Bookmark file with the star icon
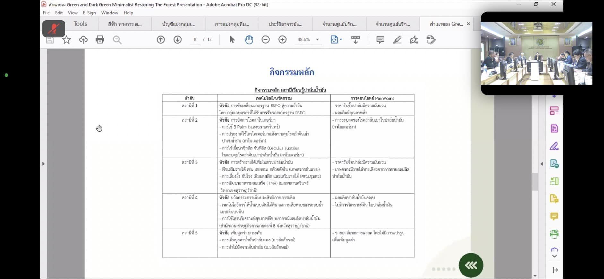Screen dimensions: 604x279 (x=66, y=40)
